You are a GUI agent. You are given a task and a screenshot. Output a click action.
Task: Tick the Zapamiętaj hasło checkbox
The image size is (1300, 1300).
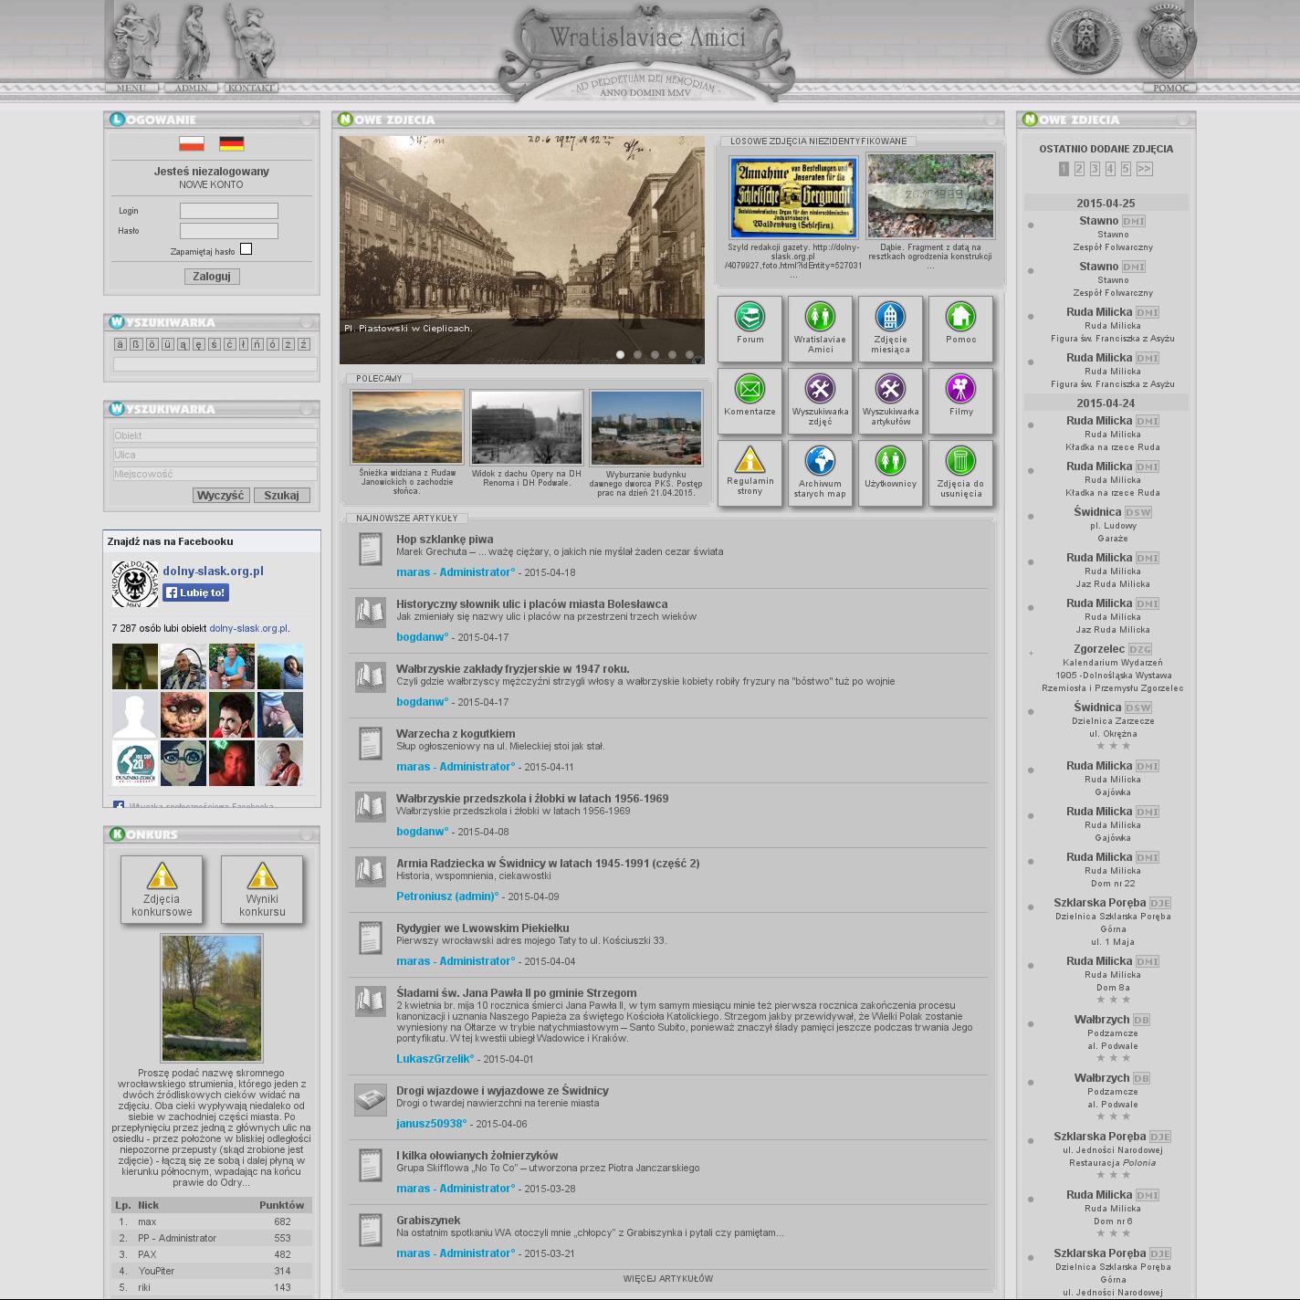tap(246, 249)
